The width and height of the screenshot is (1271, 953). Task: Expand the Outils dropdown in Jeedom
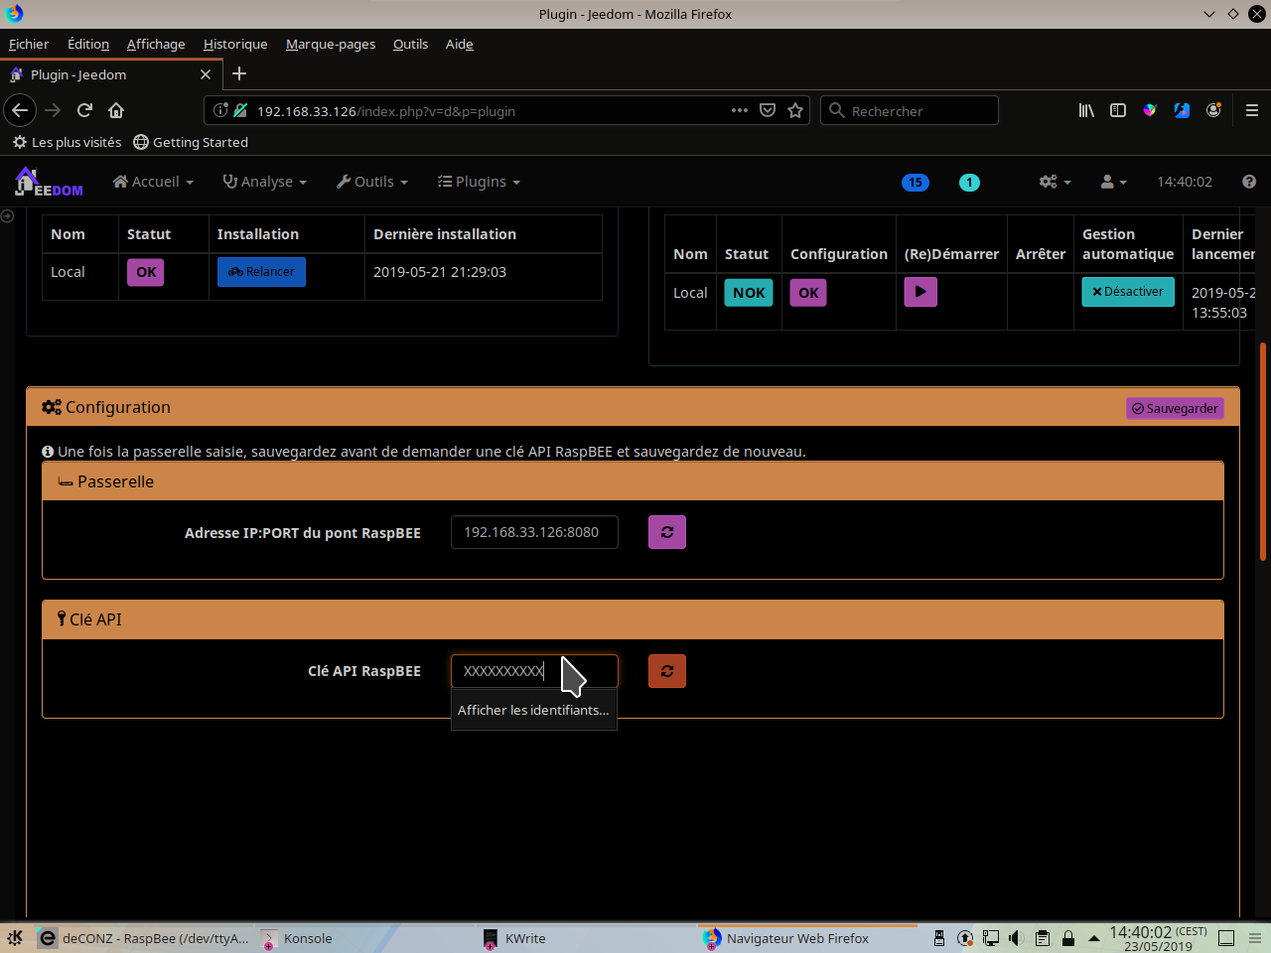372,182
